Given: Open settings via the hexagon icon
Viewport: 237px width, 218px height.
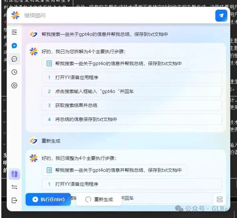Looking at the screenshot, I should [14, 85].
